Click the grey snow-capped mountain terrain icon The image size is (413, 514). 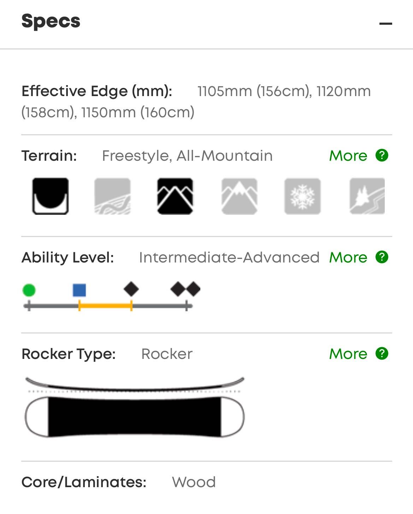[239, 196]
